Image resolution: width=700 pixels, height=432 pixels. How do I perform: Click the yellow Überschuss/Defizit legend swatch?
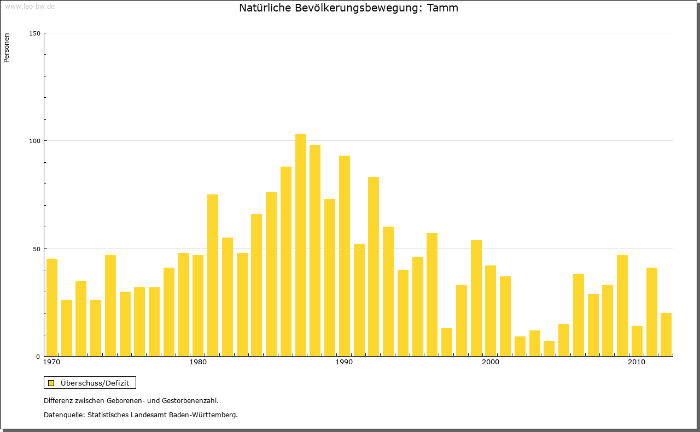[x=51, y=383]
